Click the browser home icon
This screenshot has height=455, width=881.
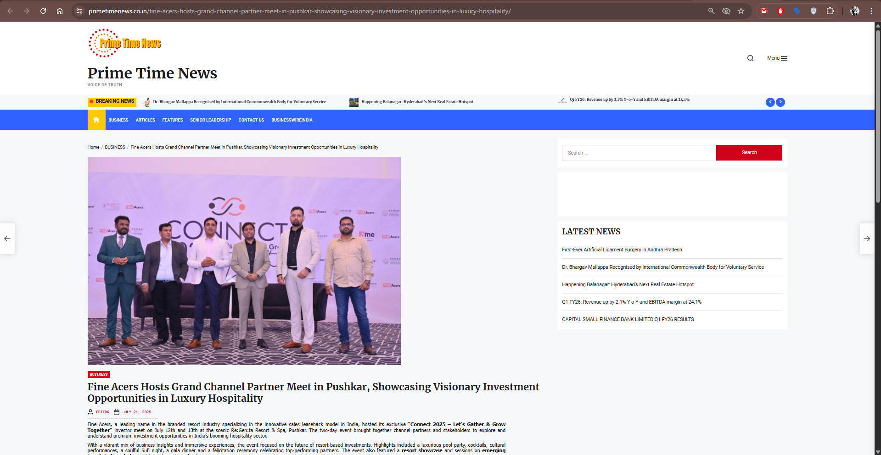[60, 11]
